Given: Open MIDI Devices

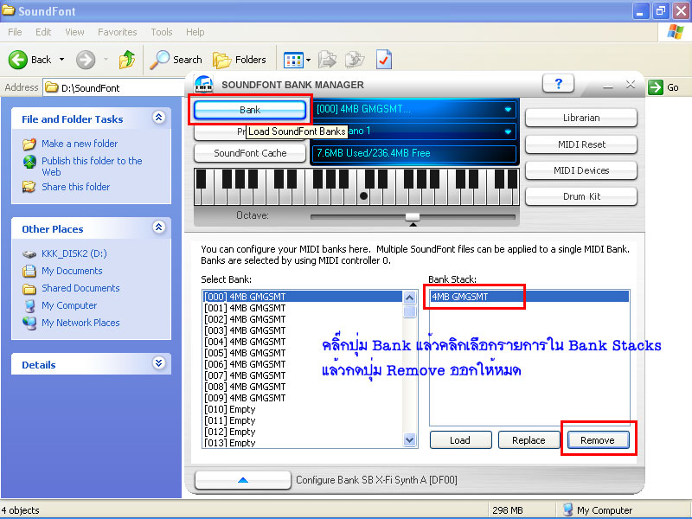Looking at the screenshot, I should (x=581, y=170).
